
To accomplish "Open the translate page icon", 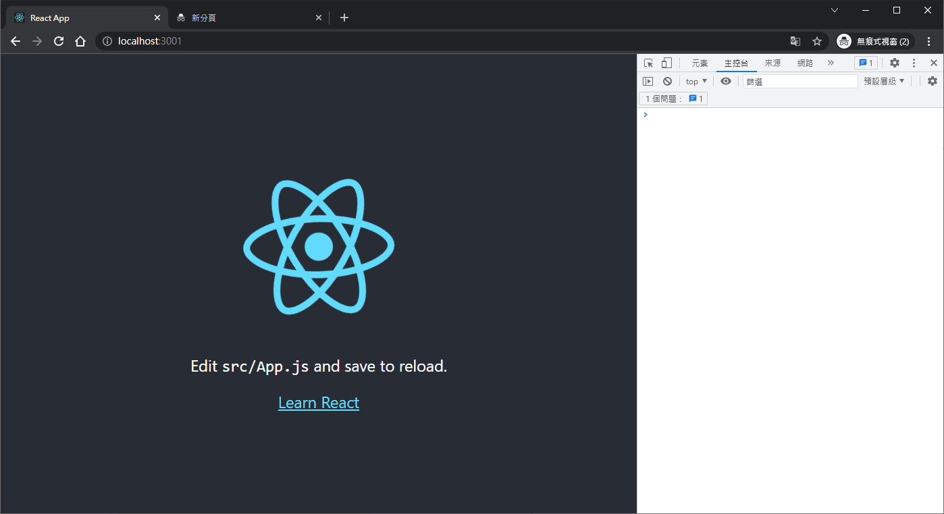I will 795,41.
